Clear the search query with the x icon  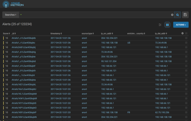pyautogui.click(x=172, y=15)
